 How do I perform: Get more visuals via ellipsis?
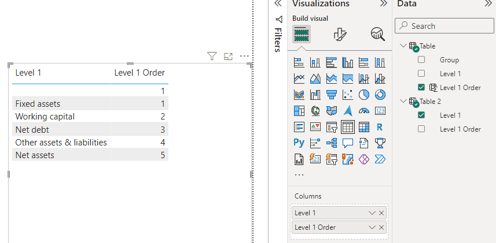coord(299,174)
